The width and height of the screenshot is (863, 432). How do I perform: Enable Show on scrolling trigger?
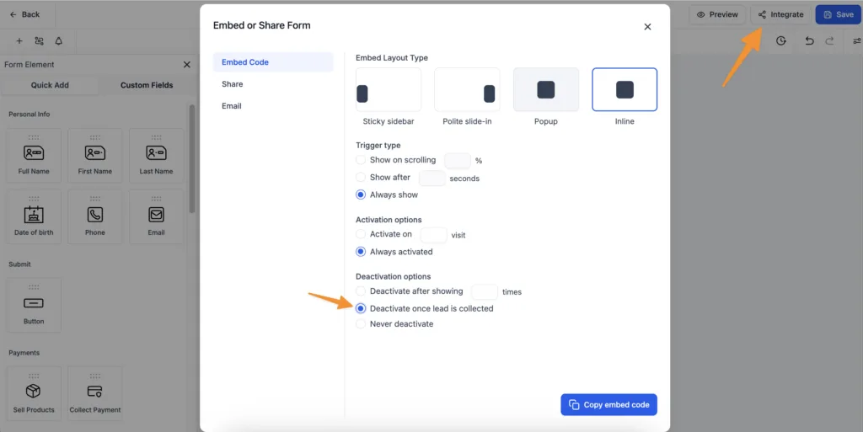pos(362,160)
